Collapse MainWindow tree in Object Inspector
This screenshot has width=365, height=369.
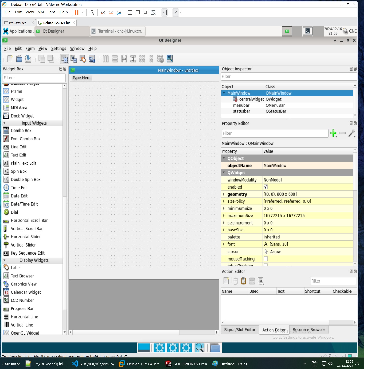(x=224, y=93)
